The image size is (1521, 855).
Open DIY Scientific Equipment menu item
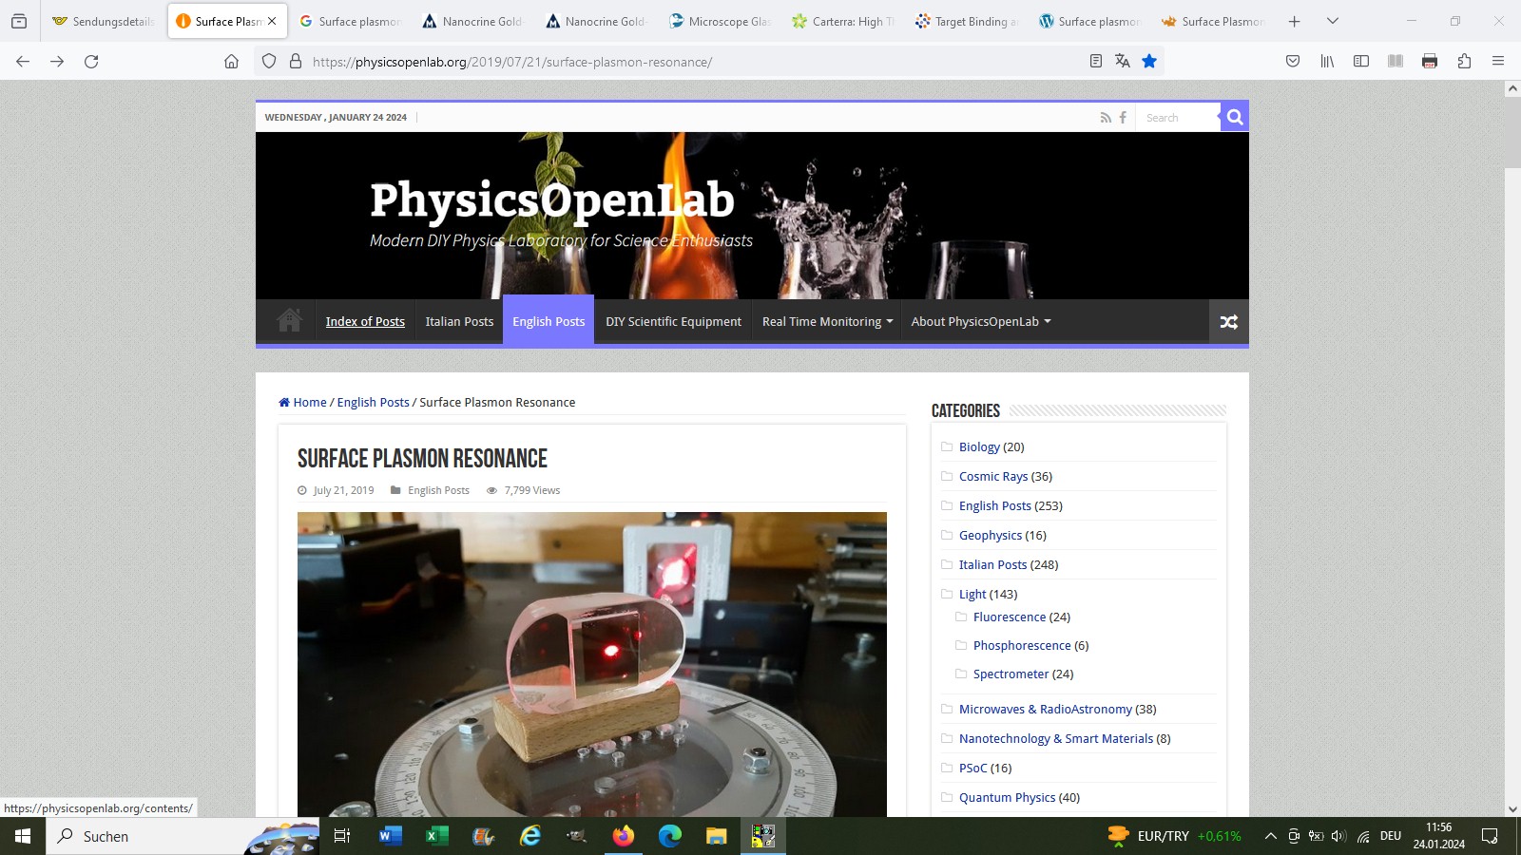[x=673, y=321]
